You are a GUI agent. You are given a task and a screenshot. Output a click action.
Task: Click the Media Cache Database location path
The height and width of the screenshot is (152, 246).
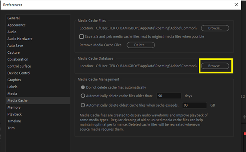[x=146, y=66]
